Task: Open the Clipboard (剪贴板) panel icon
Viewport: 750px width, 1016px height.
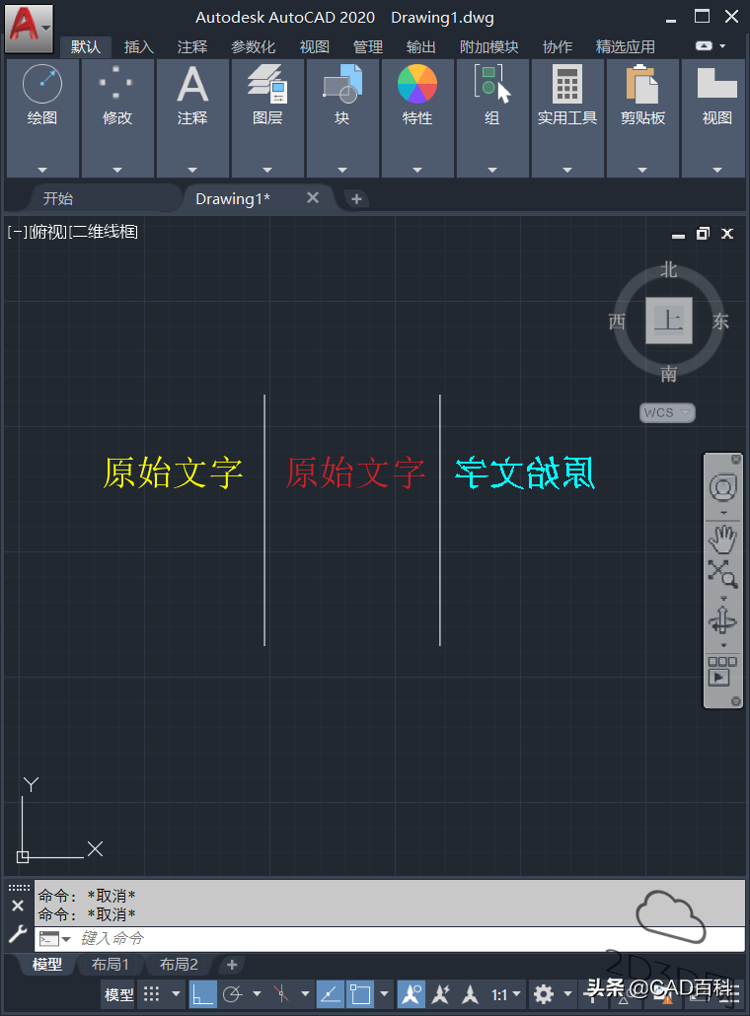Action: 642,84
